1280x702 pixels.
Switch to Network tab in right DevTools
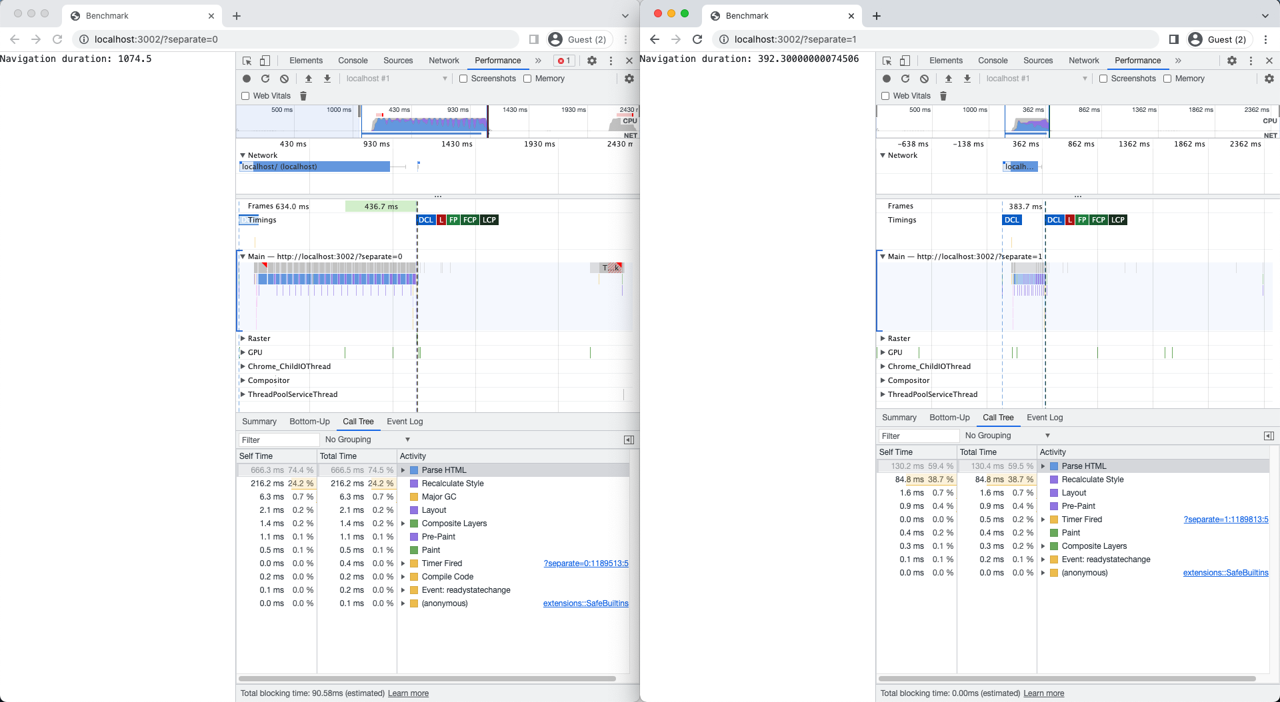pos(1083,61)
